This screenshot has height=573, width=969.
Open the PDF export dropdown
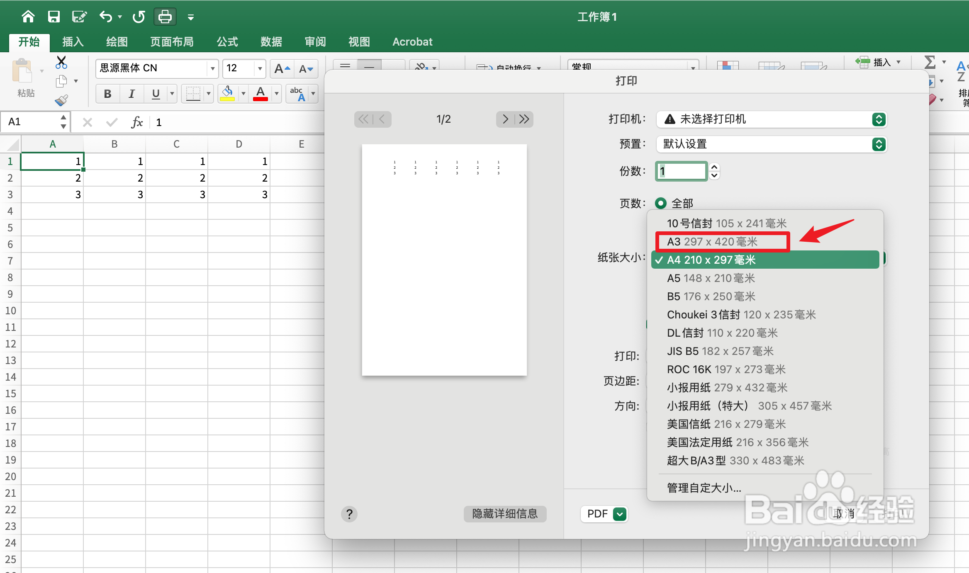(x=619, y=514)
